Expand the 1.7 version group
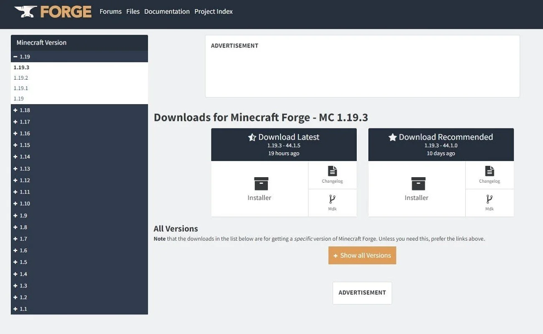The image size is (543, 334). 79,239
